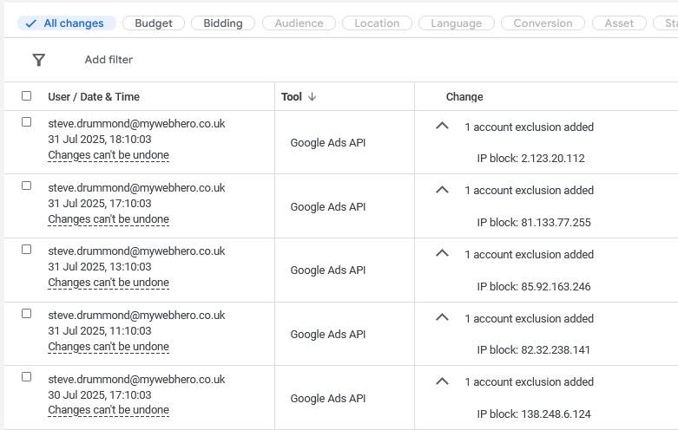The width and height of the screenshot is (678, 430).
Task: Choose the Location filter chip
Action: click(377, 23)
